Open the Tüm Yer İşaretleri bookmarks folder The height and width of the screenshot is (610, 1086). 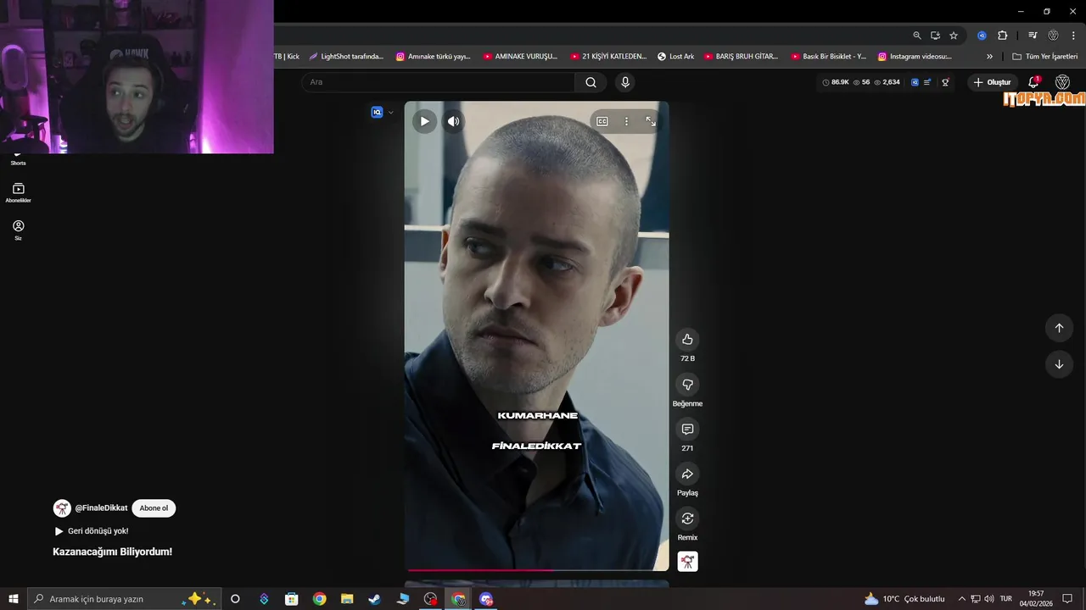[x=1044, y=57]
